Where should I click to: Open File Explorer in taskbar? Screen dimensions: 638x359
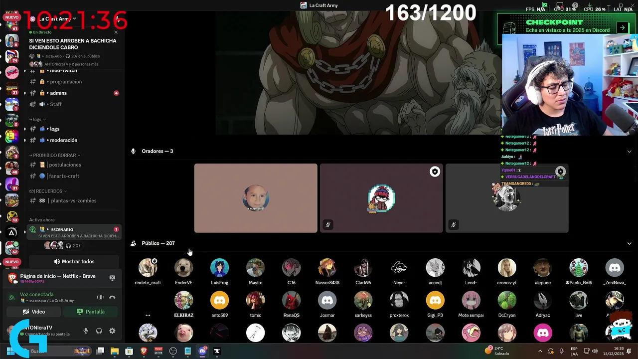[x=115, y=351]
